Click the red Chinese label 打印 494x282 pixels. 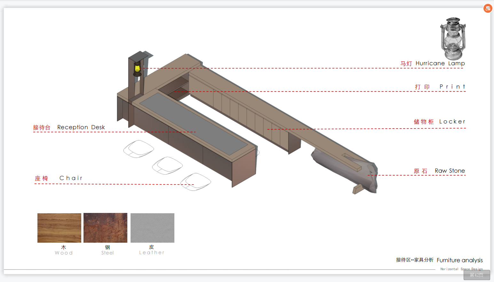coord(422,87)
